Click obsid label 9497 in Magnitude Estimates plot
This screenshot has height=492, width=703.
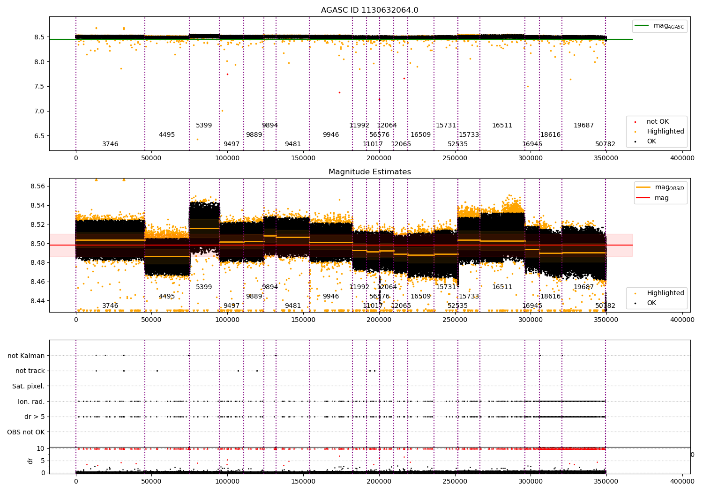232,306
